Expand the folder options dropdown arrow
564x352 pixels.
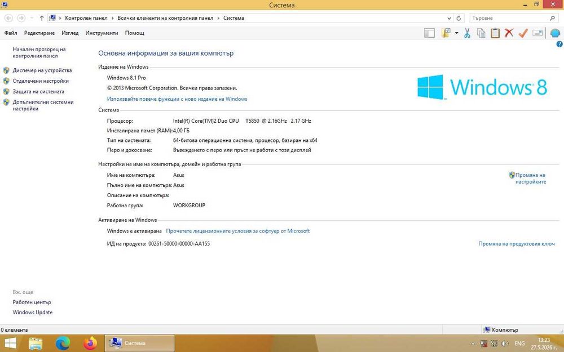coord(456,33)
